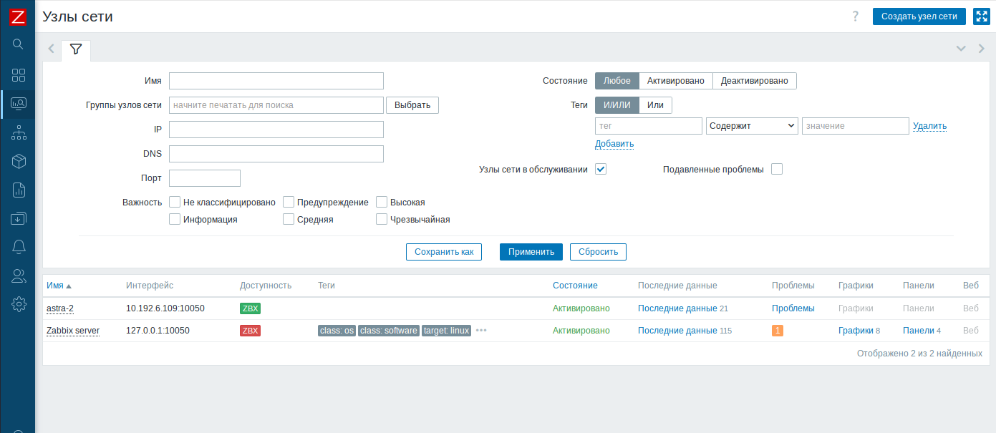Open the 'Содержит' tag operator dropdown
Viewport: 996px width, 433px height.
(x=752, y=126)
